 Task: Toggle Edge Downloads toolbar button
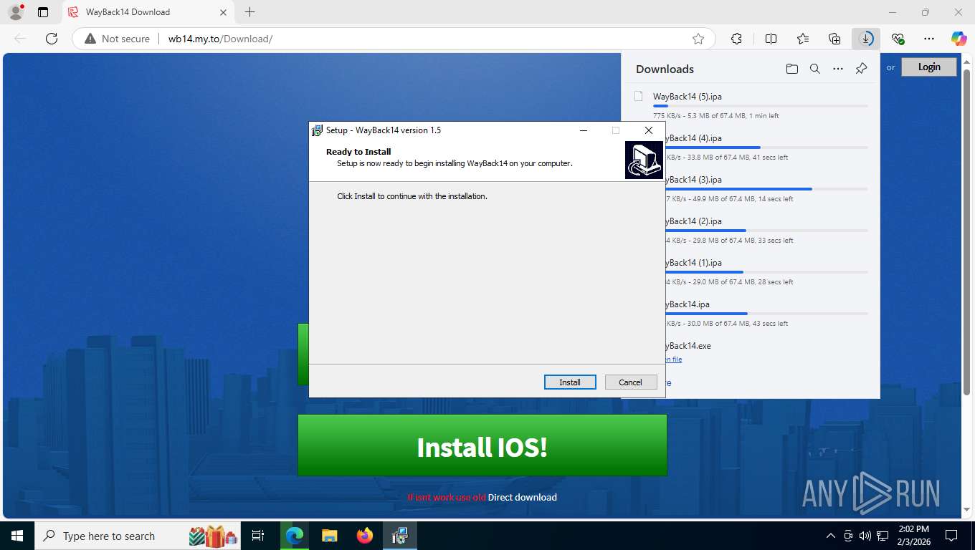click(867, 39)
